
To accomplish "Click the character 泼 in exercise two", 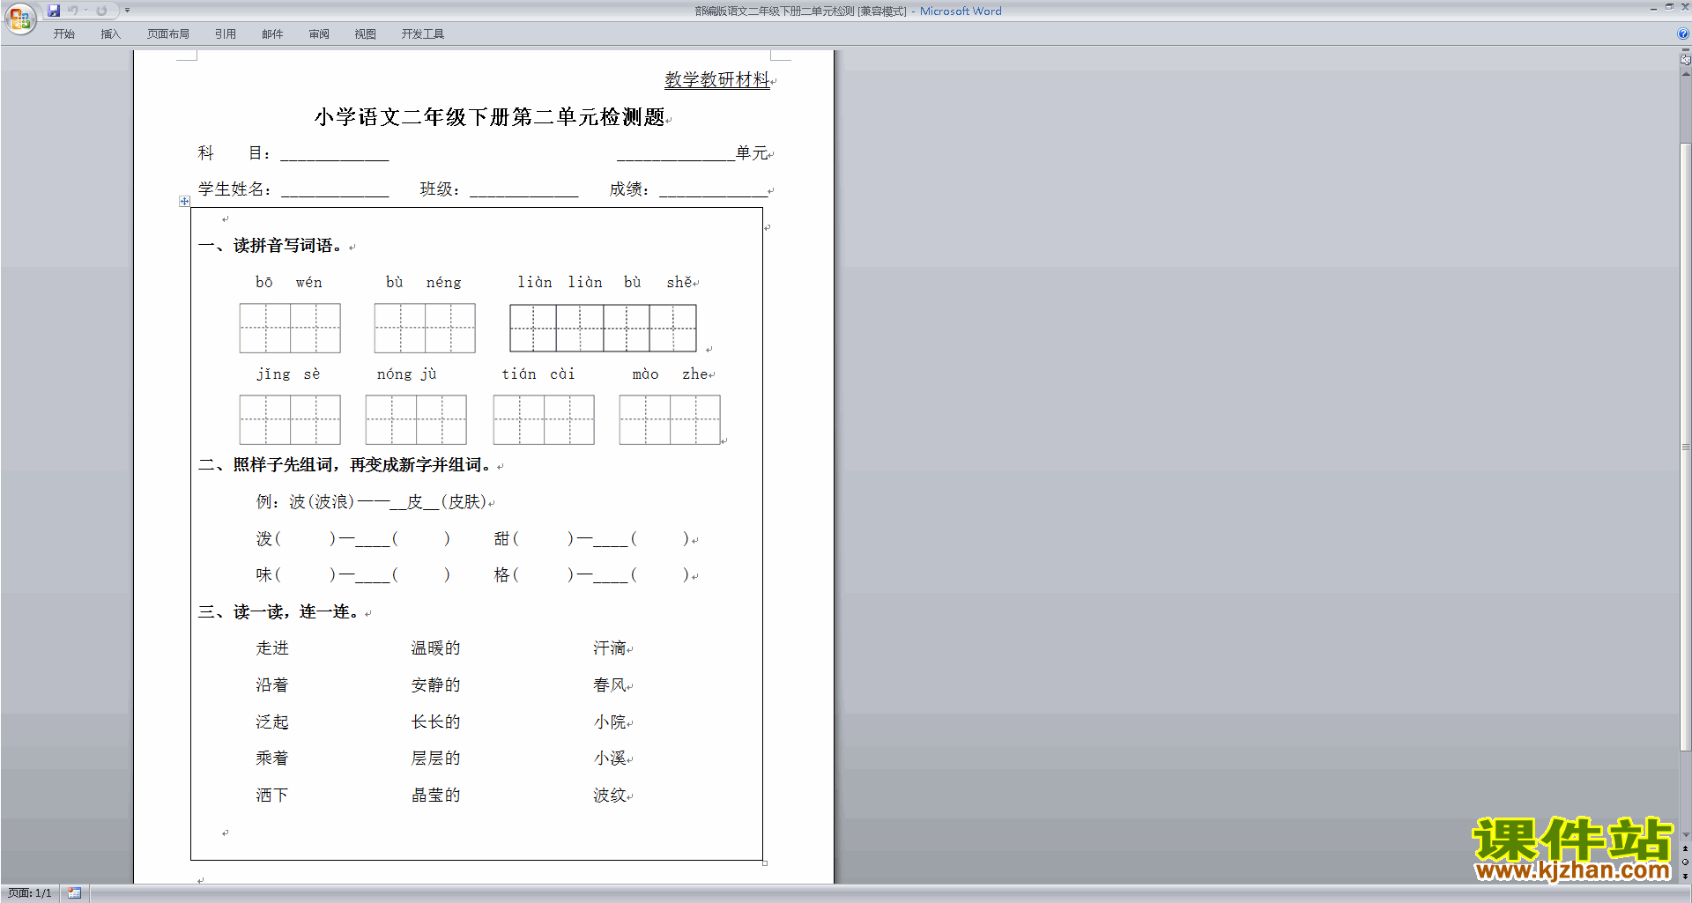I will (x=264, y=539).
